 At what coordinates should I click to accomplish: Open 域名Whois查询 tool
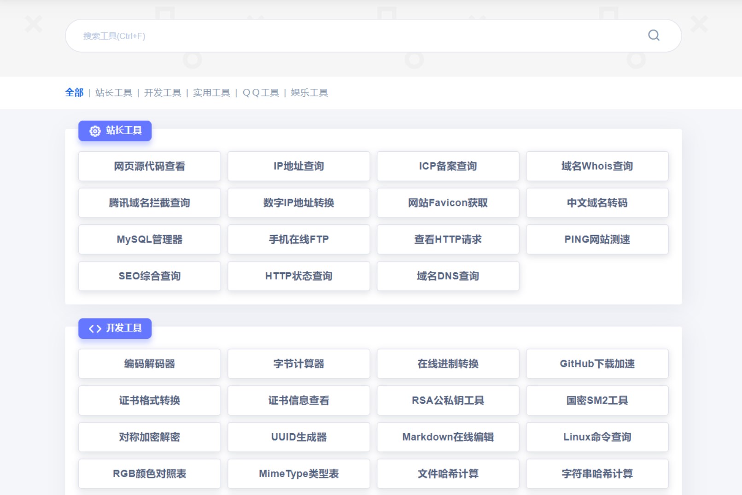tap(597, 166)
